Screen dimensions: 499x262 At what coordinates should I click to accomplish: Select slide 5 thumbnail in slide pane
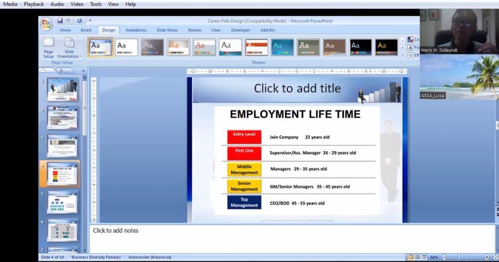(62, 201)
